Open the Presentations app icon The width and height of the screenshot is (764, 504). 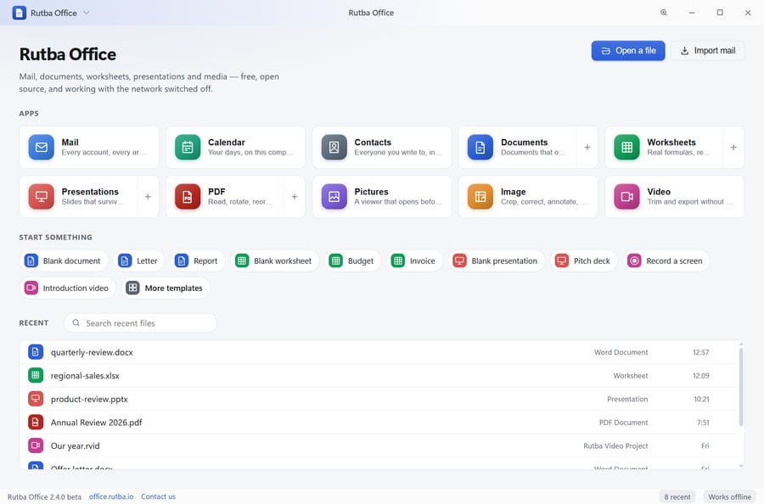42,197
